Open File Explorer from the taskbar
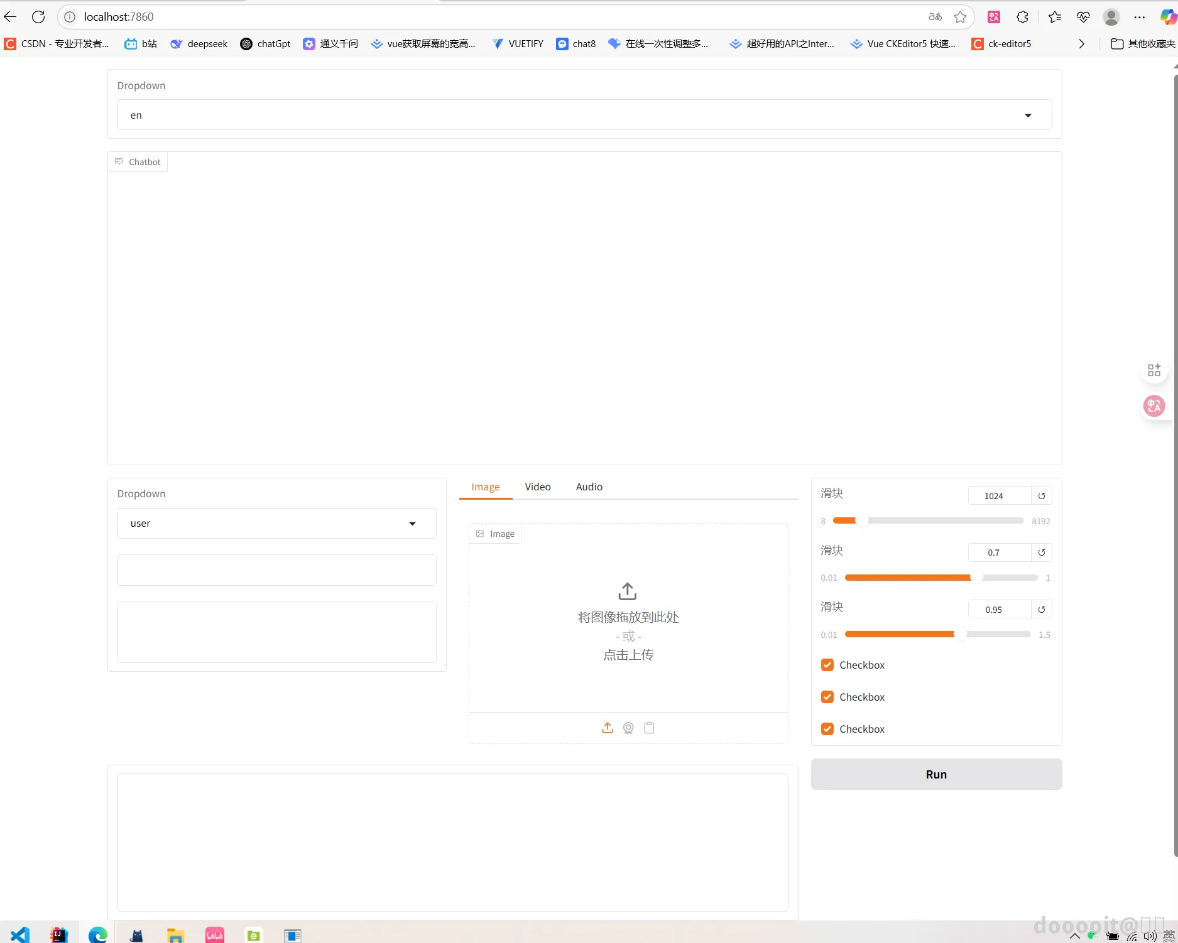The height and width of the screenshot is (943, 1178). click(x=175, y=935)
